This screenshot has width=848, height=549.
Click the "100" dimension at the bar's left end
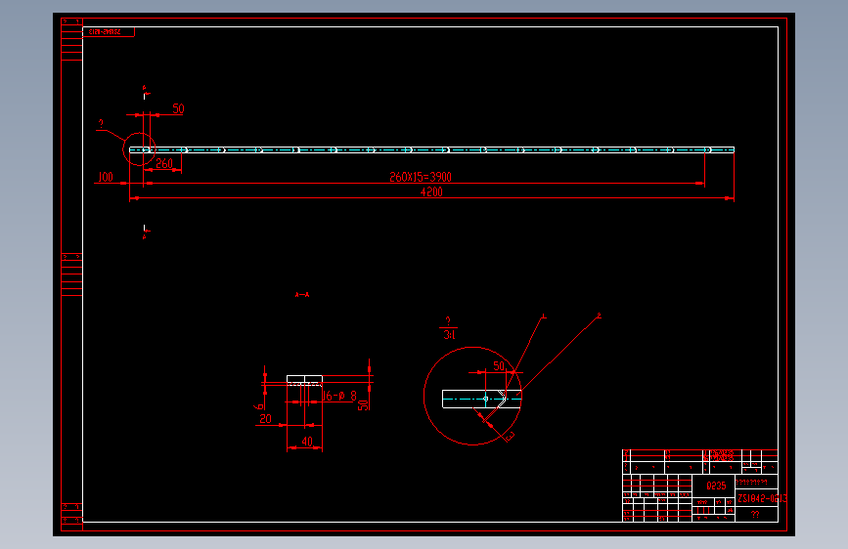tap(106, 177)
